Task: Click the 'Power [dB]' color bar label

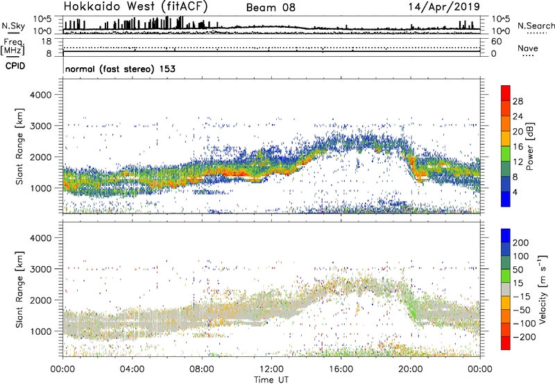Action: click(x=529, y=146)
